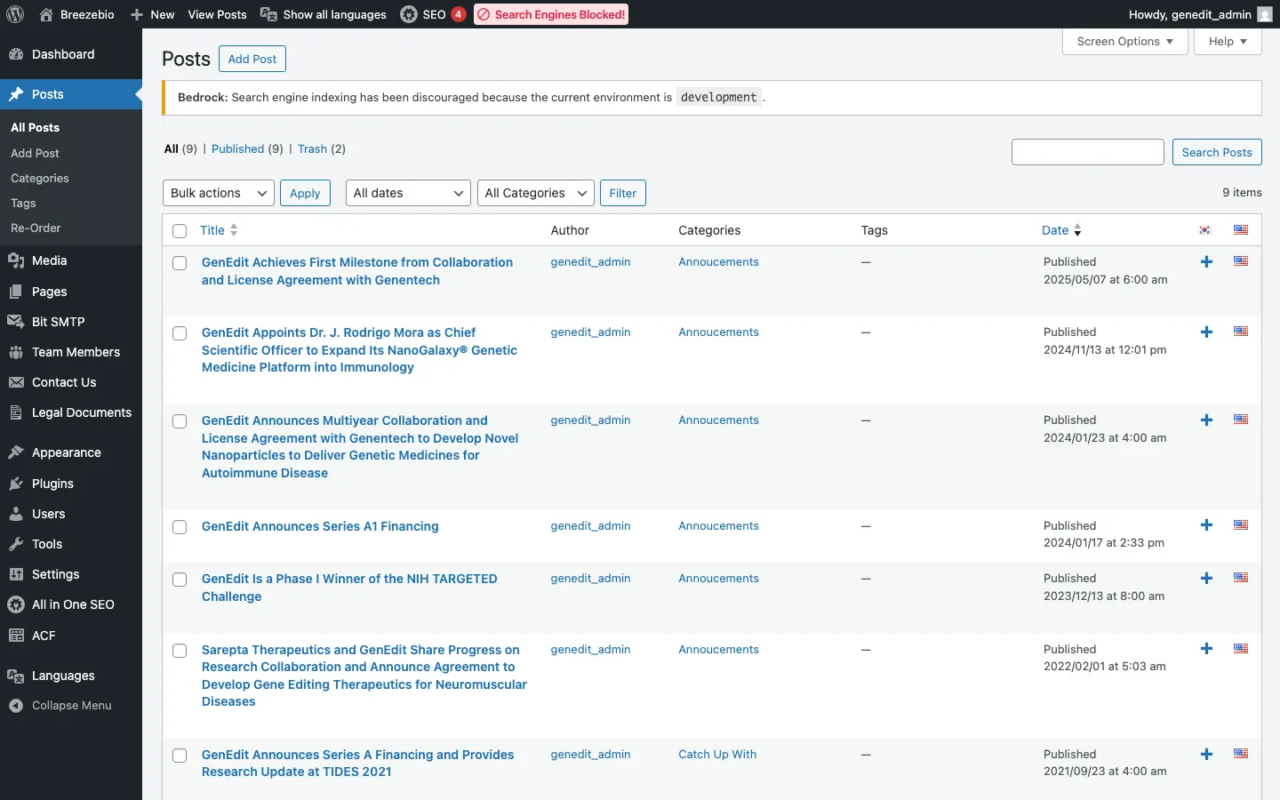Open the Bulk actions dropdown
Image resolution: width=1280 pixels, height=800 pixels.
pos(219,193)
